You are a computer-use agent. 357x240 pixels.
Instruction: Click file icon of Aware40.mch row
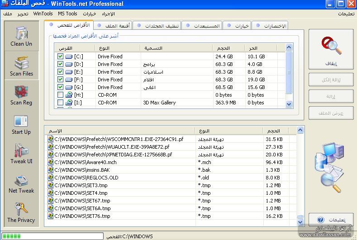50,162
